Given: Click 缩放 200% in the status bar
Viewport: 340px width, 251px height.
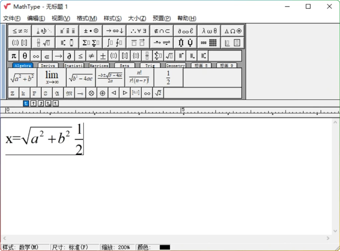Looking at the screenshot, I should pos(118,247).
